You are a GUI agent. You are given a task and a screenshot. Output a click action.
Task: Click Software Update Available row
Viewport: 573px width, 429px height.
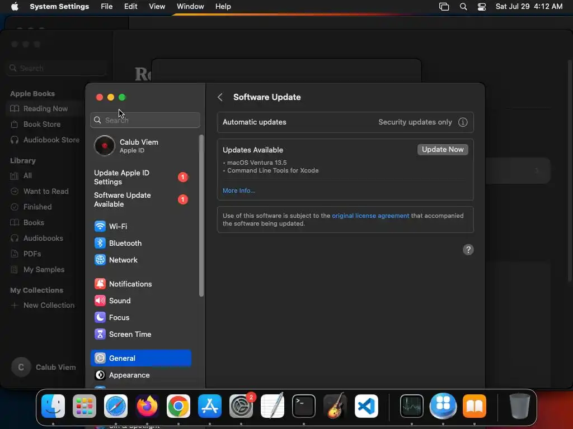pos(140,199)
